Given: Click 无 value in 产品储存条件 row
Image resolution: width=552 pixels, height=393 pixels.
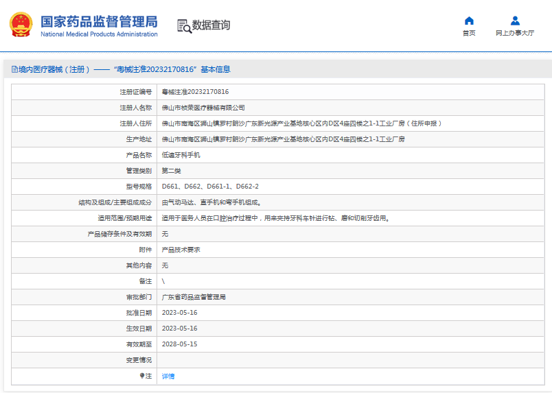Looking at the screenshot, I should (165, 234).
